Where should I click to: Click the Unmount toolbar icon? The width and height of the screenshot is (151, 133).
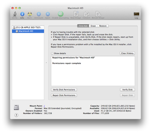(x=39, y=14)
